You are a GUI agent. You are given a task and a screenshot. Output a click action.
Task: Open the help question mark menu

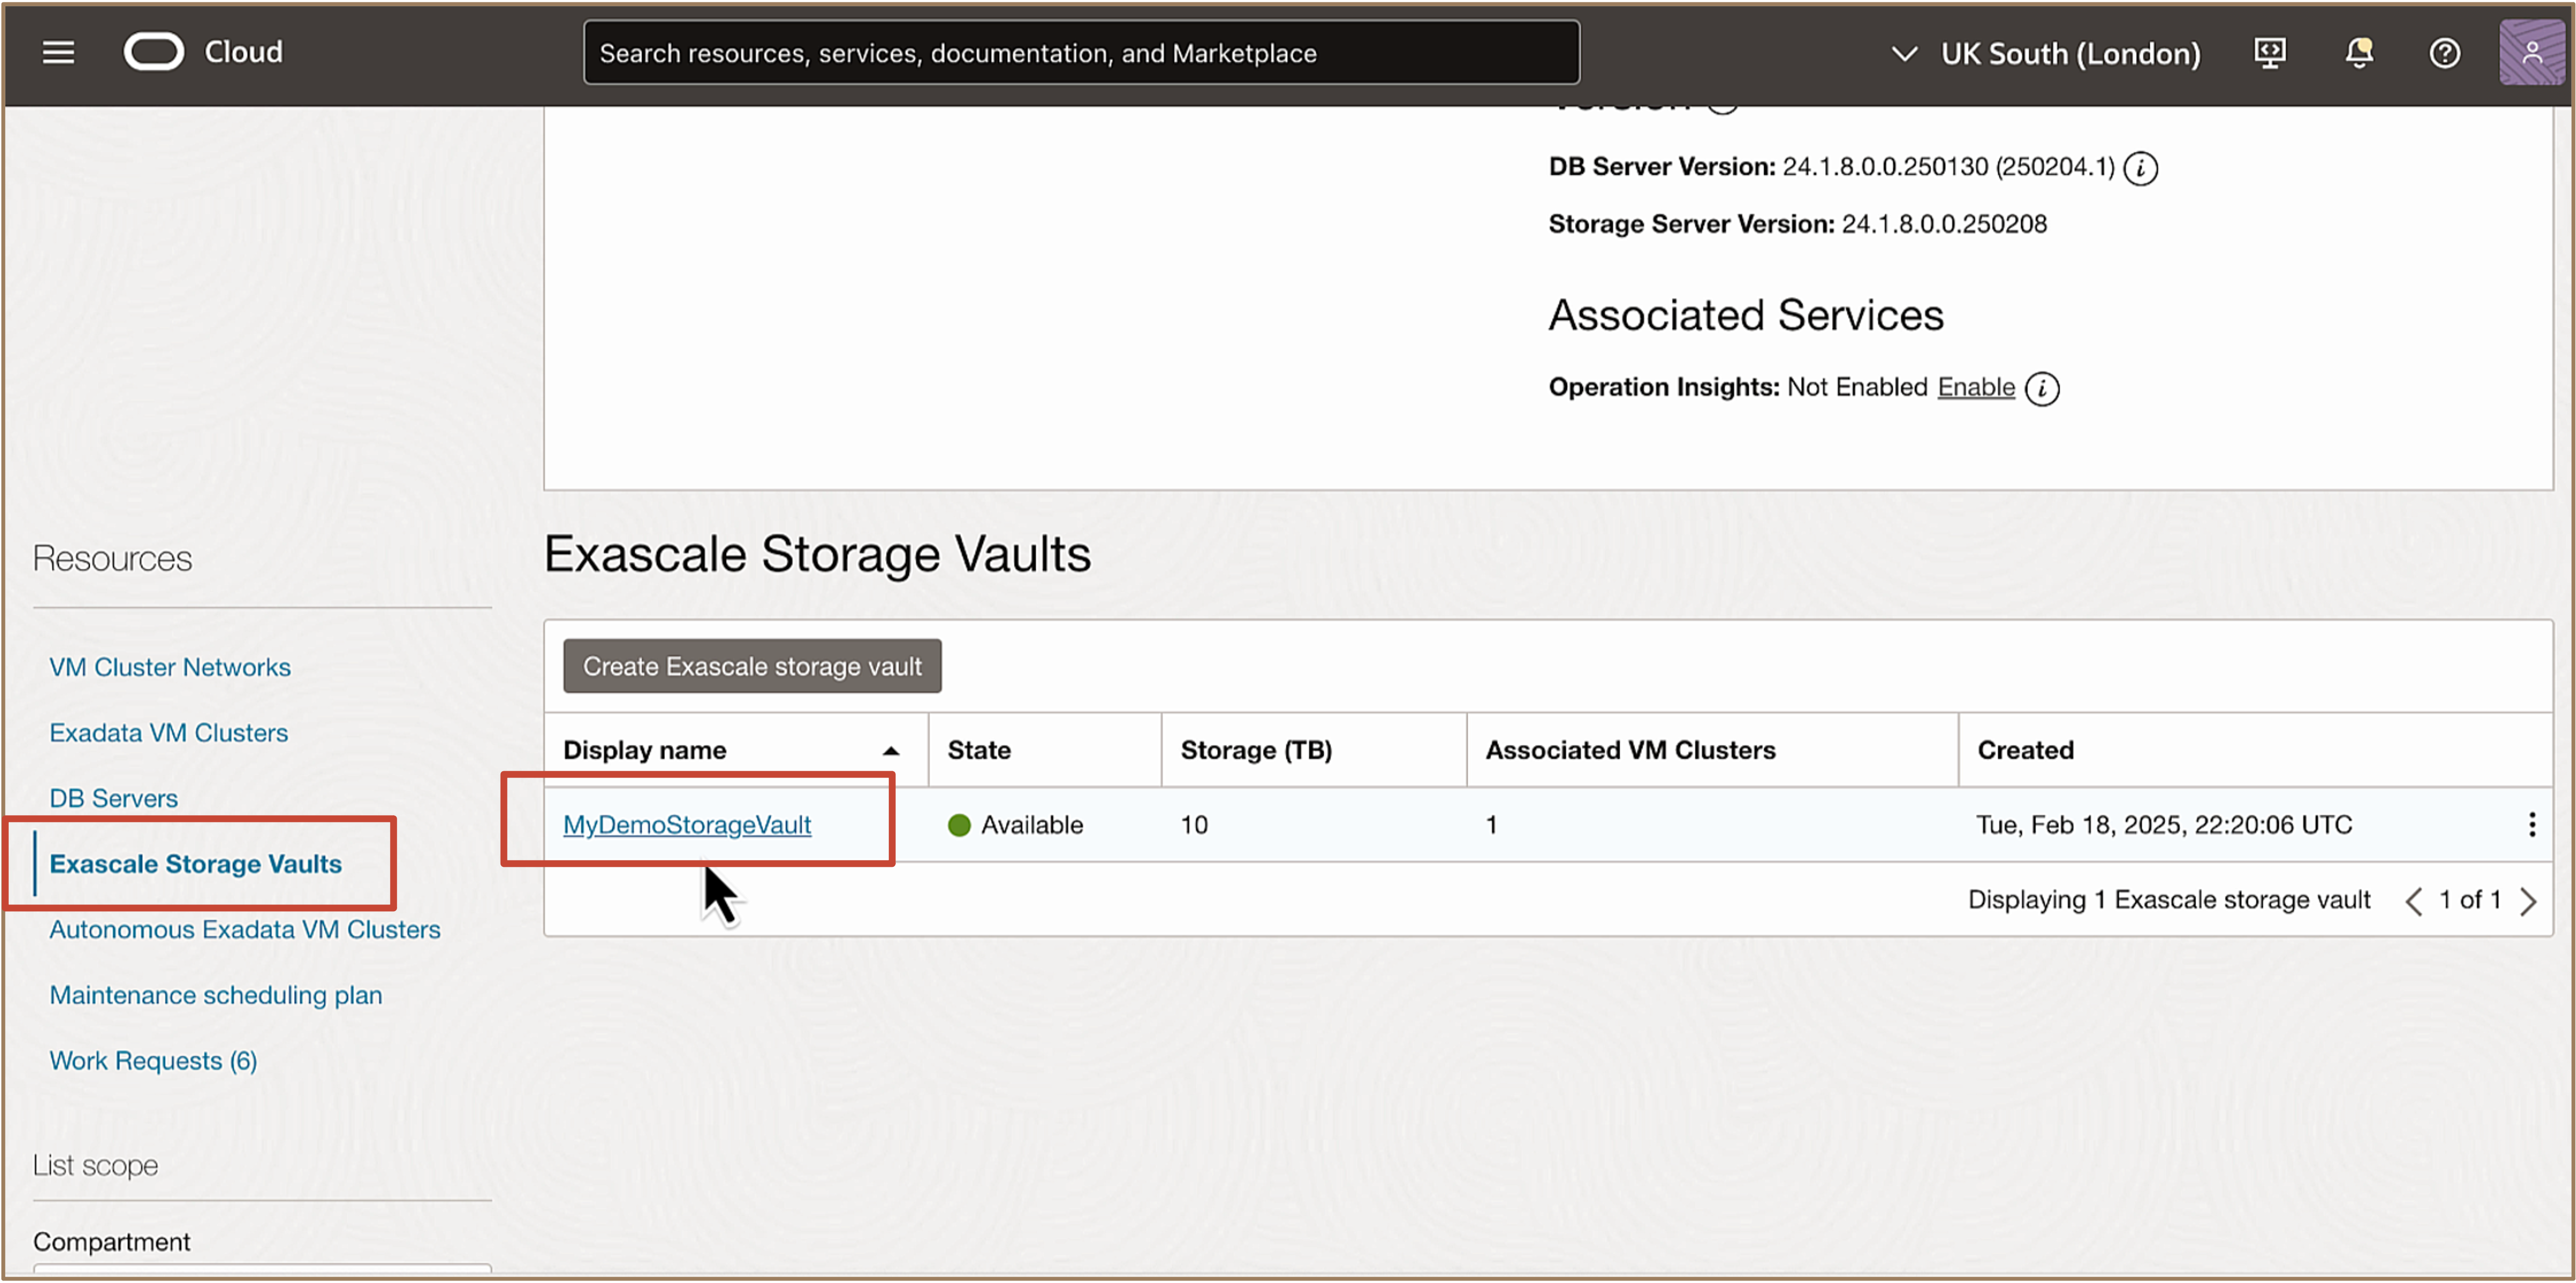point(2444,53)
